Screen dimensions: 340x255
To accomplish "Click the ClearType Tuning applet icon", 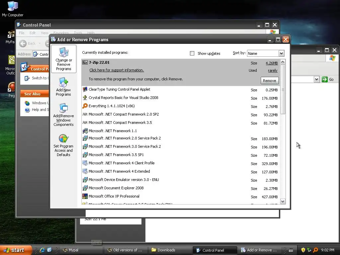I will 85,89.
